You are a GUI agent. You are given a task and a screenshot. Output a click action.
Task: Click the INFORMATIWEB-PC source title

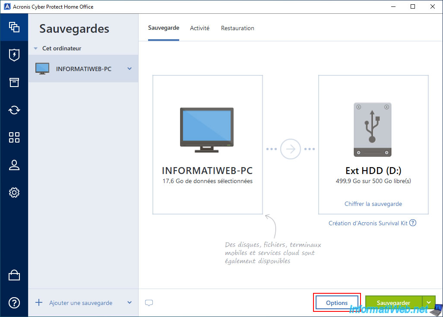[x=207, y=171]
